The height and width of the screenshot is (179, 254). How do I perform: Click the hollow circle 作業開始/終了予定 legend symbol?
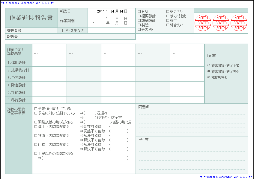[209, 65]
